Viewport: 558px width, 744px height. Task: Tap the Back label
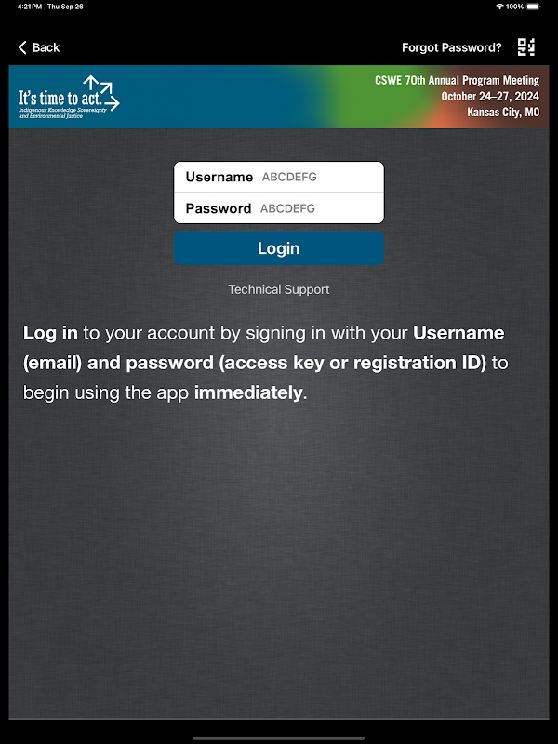(x=46, y=47)
